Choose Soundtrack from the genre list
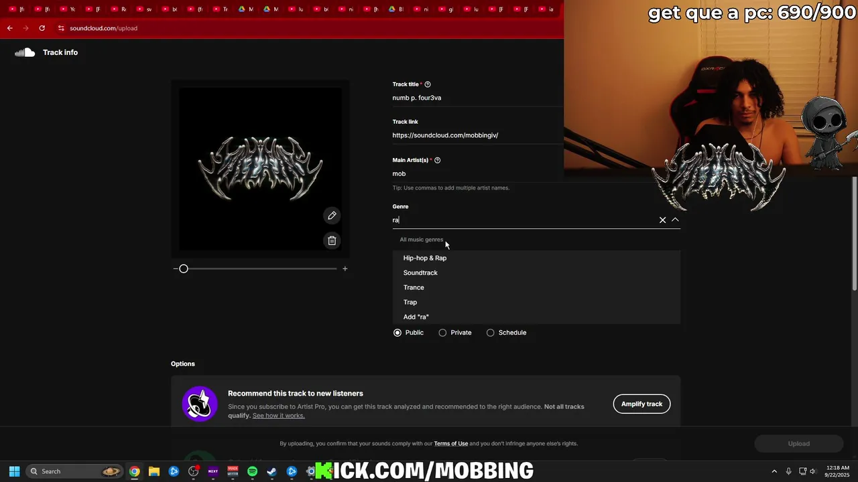 pyautogui.click(x=536, y=272)
